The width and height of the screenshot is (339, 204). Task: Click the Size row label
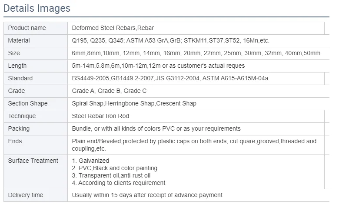[14, 53]
